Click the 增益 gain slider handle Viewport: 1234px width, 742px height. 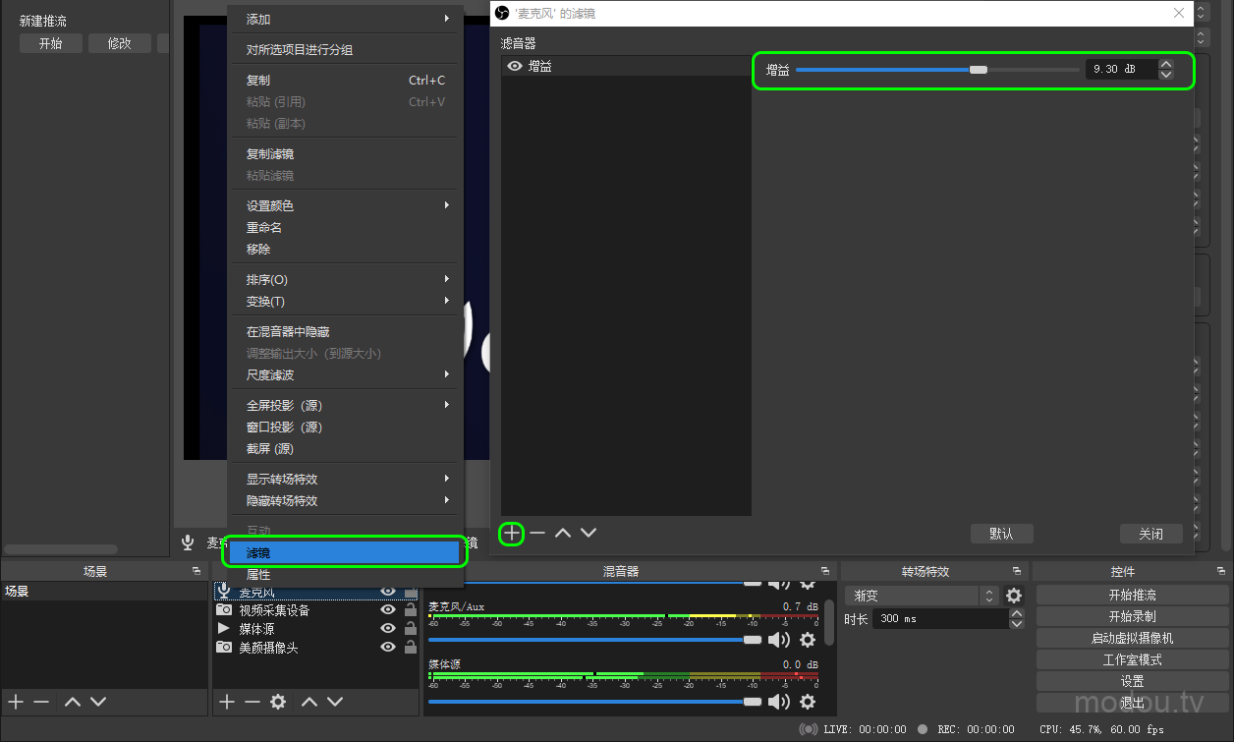pyautogui.click(x=978, y=70)
